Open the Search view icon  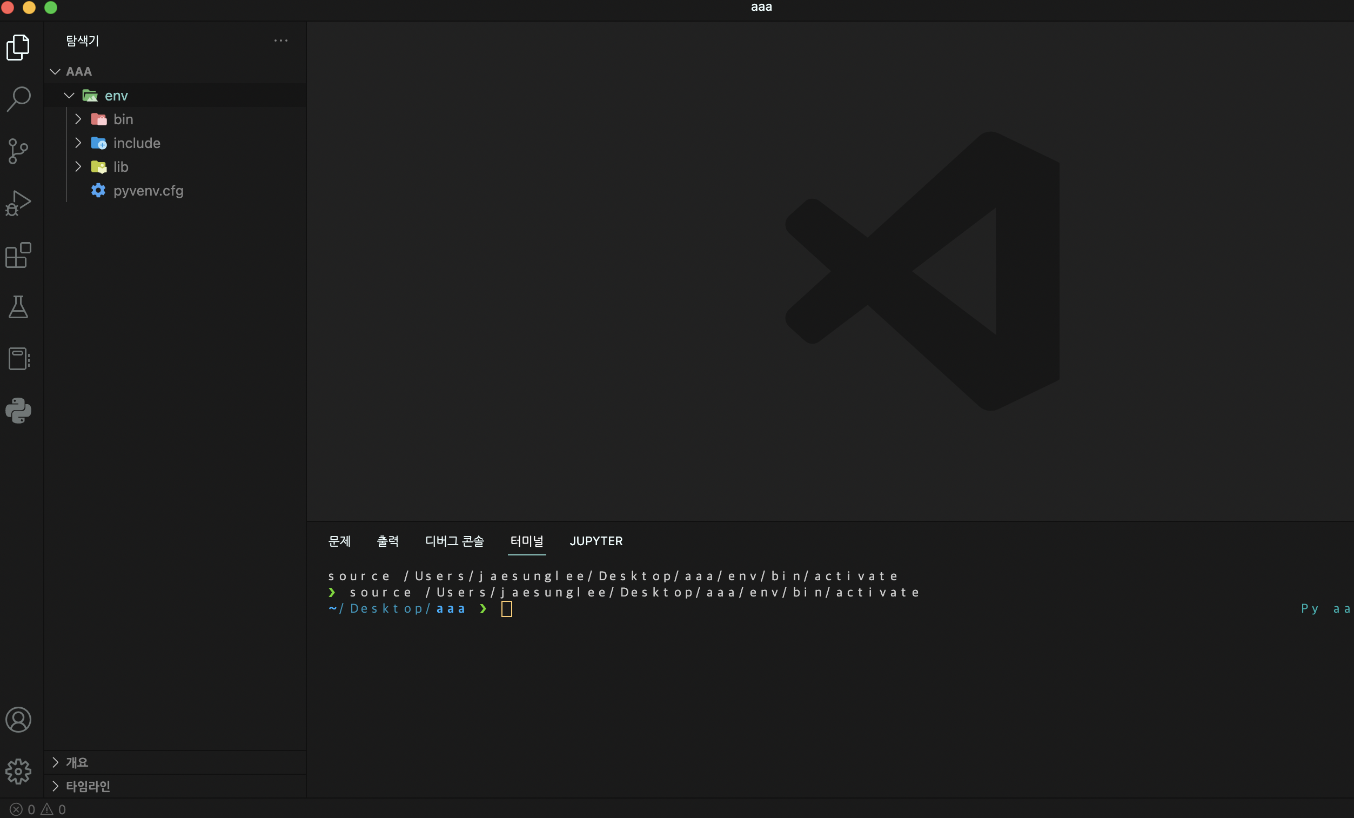pos(18,99)
